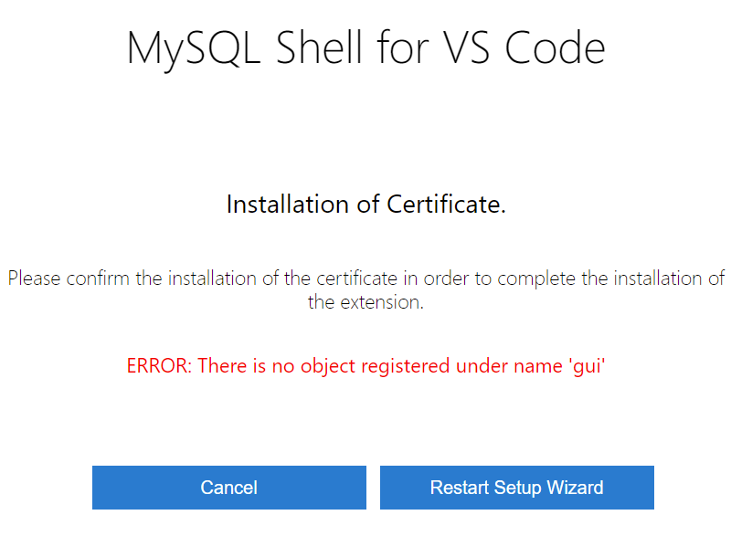The width and height of the screenshot is (731, 536).
Task: Click the word ERROR: in red
Action: [159, 365]
